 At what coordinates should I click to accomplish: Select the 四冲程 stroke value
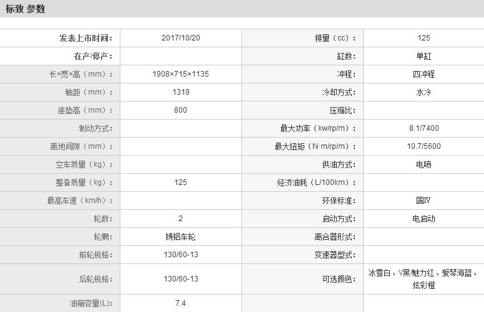423,74
